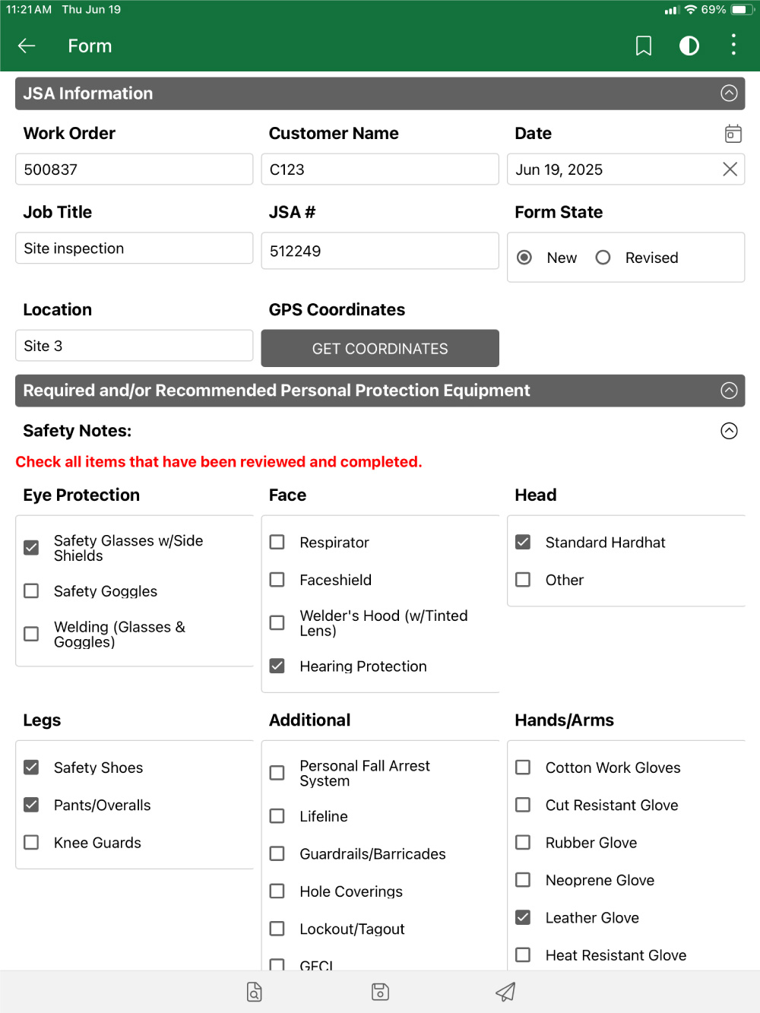Check the Cut Resistant Glove box
The width and height of the screenshot is (760, 1013).
coord(523,805)
